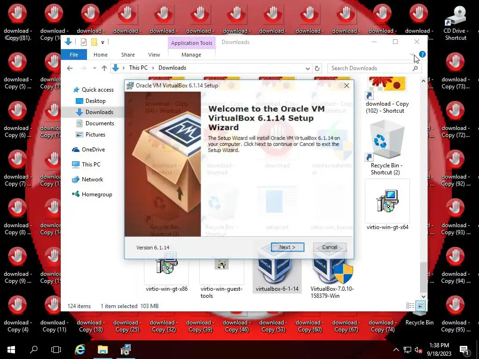
Task: Open Task View on the taskbar
Action: pos(56,350)
